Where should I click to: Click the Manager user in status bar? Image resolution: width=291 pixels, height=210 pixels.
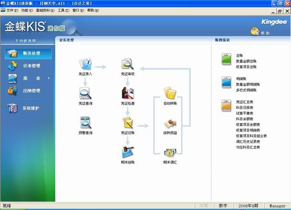(278, 206)
